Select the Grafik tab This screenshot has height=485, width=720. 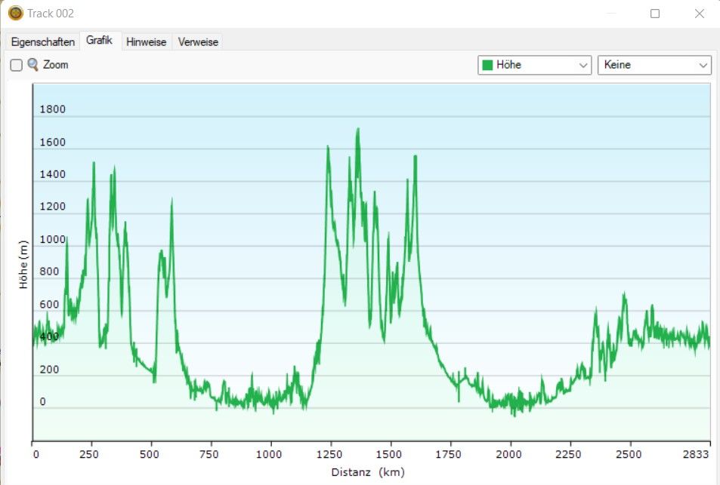click(x=99, y=41)
